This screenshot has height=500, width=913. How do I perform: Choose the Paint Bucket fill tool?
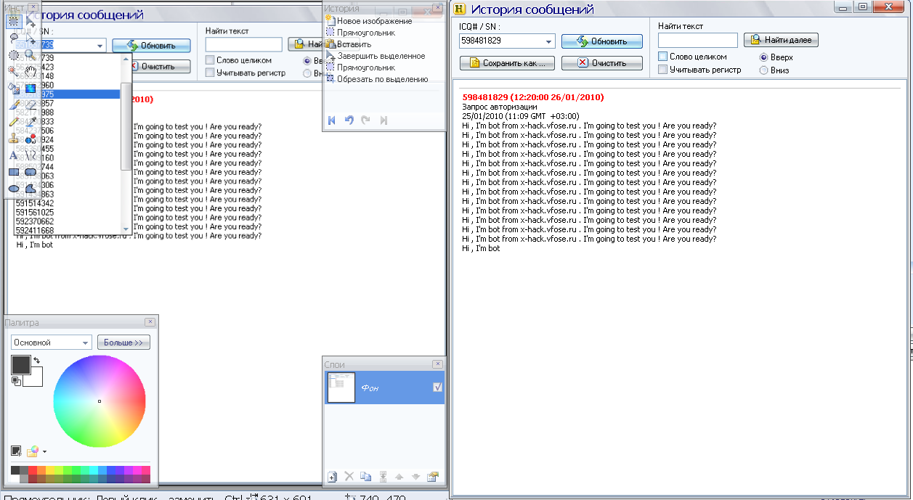(14, 88)
